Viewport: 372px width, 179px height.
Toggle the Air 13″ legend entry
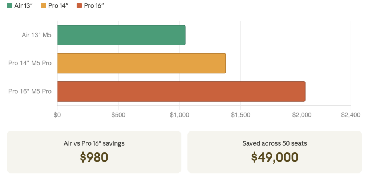[20, 6]
